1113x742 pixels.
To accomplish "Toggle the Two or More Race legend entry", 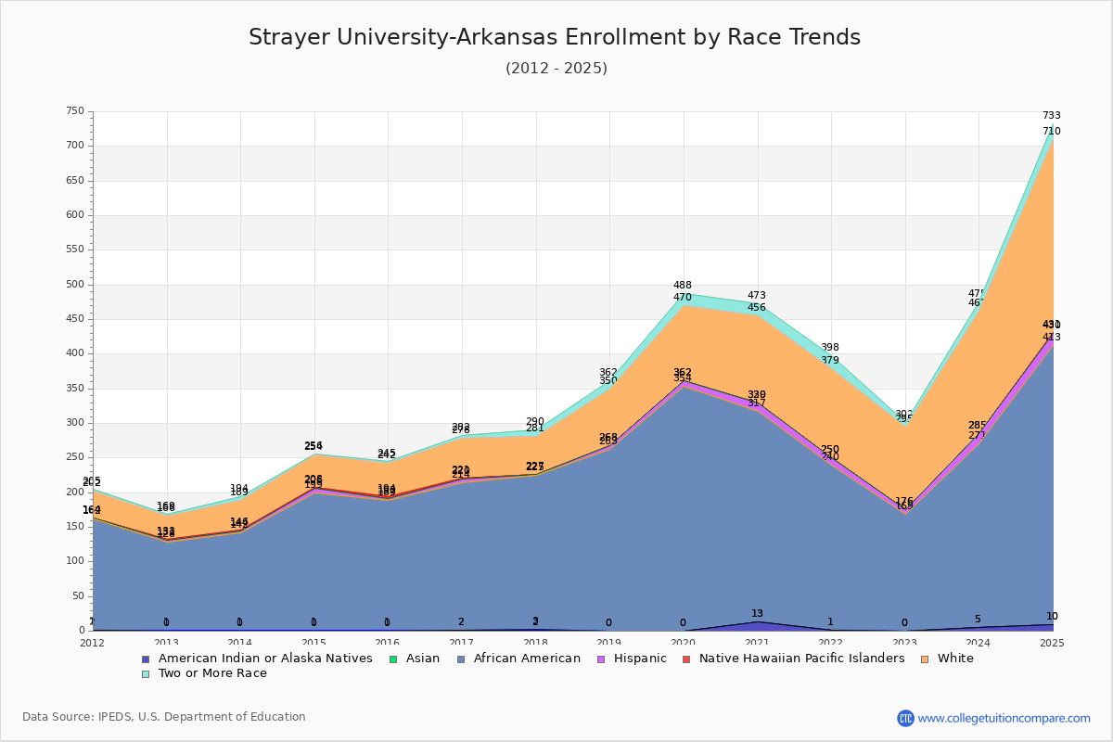I will 203,673.
